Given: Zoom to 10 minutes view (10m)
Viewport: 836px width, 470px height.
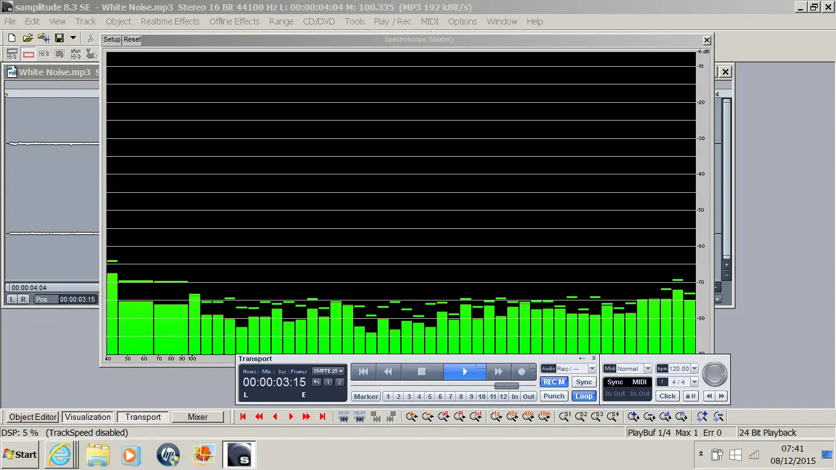Looking at the screenshot, I should click(544, 417).
